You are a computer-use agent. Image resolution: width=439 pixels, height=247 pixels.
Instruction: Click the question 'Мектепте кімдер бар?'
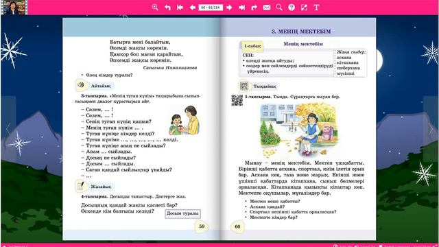274,217
